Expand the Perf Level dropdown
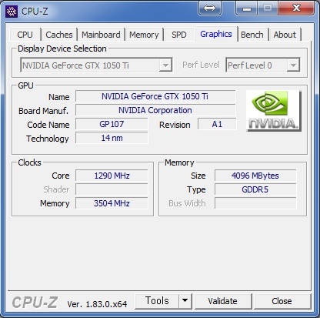The width and height of the screenshot is (320, 318). [x=263, y=65]
